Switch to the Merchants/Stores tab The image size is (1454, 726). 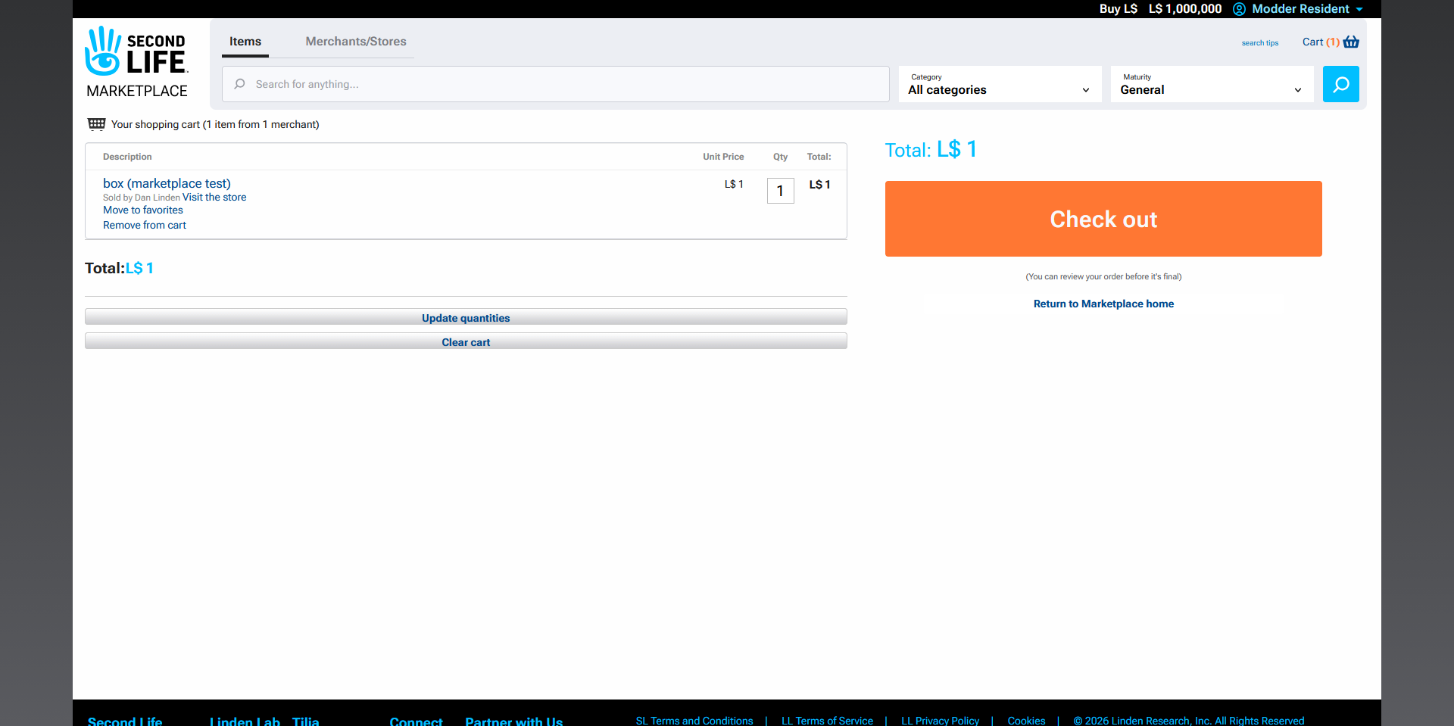point(356,42)
